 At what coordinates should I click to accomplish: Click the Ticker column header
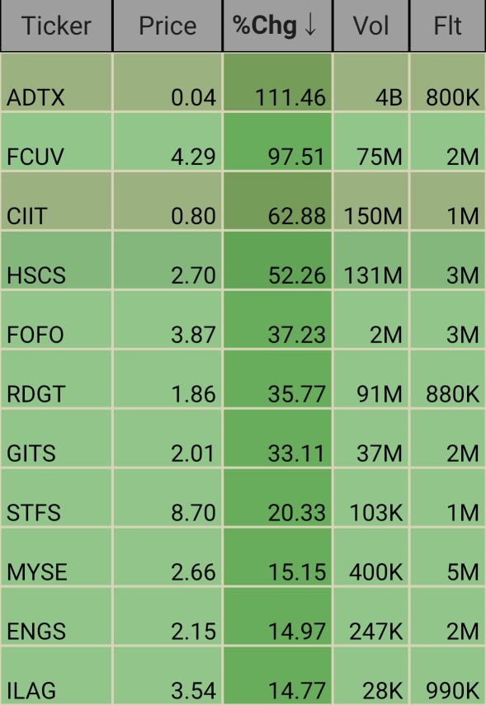pyautogui.click(x=56, y=26)
